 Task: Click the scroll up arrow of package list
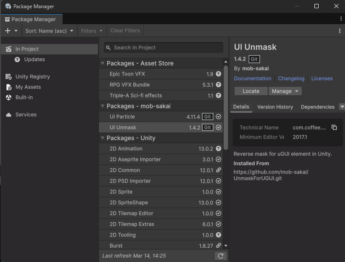click(x=226, y=62)
